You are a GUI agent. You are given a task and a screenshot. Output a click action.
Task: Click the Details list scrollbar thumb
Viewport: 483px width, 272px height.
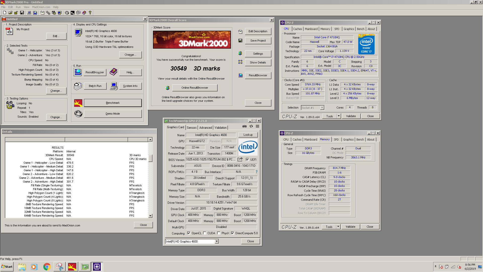pyautogui.click(x=150, y=158)
